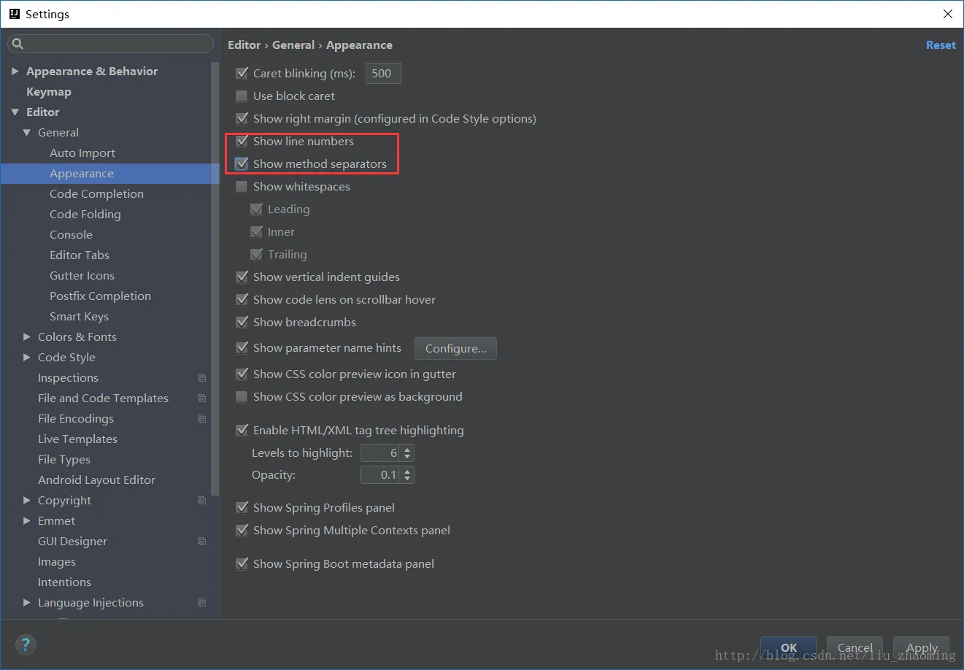Click the project-level icon beside GUI Designer
The image size is (964, 670).
tap(202, 542)
